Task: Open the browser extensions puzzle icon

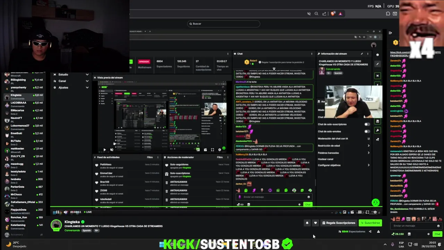Action: tap(388, 14)
